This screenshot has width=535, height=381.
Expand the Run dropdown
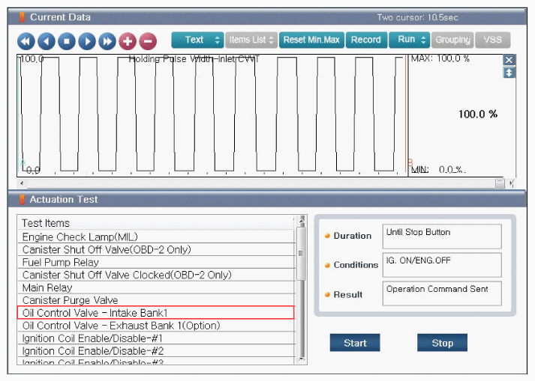[409, 40]
